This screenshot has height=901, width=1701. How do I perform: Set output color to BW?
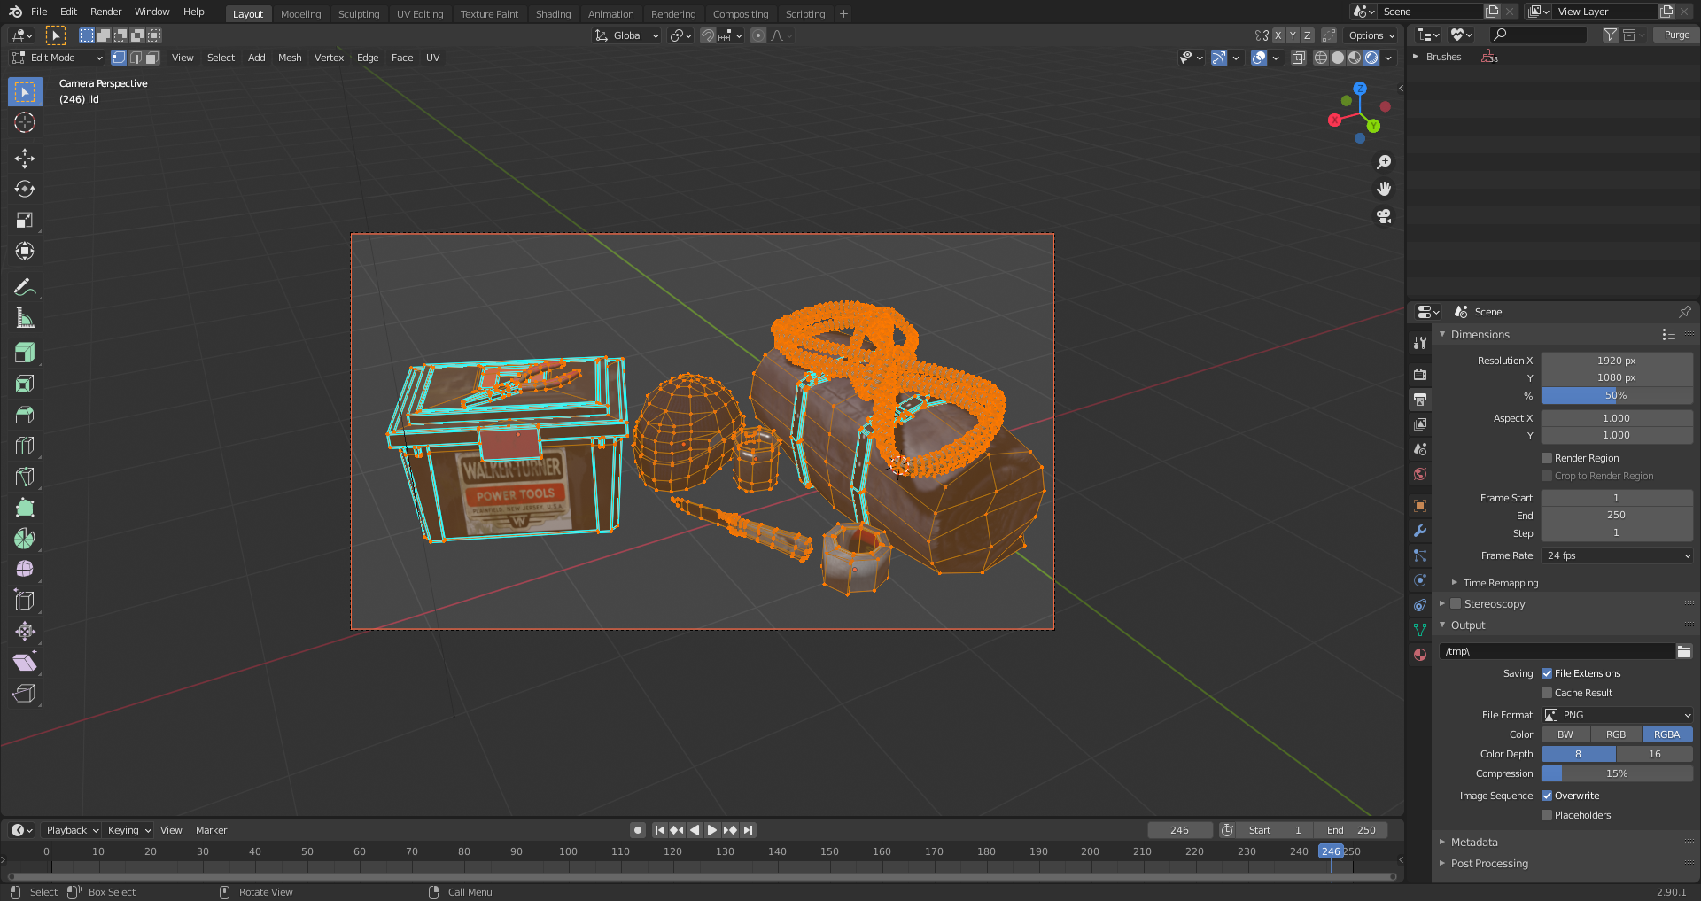pos(1565,734)
